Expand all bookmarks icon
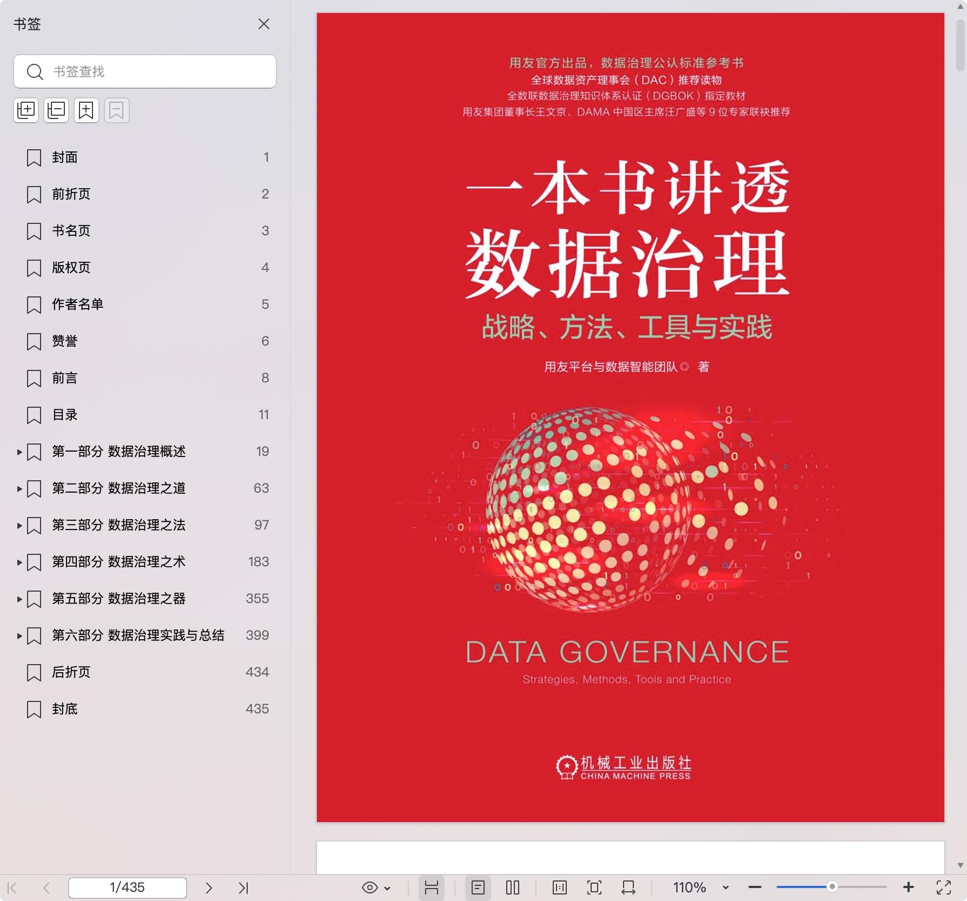 coord(26,110)
